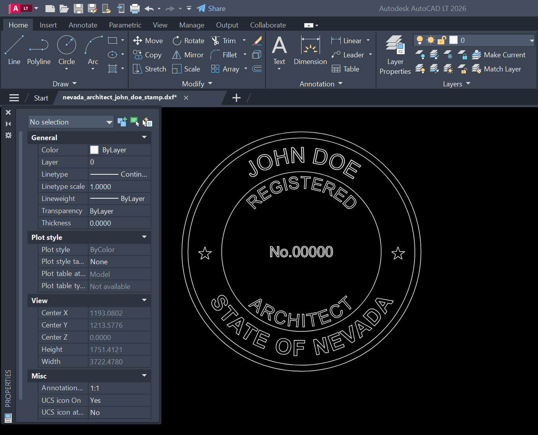Toggle Properties palette auto-hide
The image size is (538, 435).
(x=8, y=124)
